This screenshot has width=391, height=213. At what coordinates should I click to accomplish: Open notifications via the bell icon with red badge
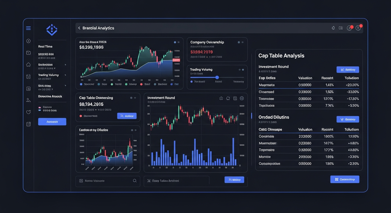(x=349, y=28)
